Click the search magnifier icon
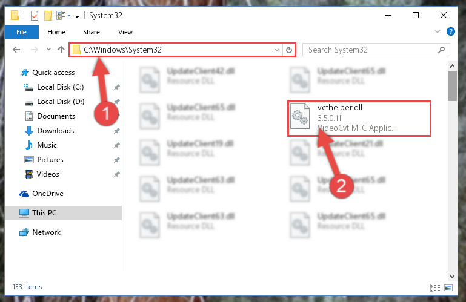The height and width of the screenshot is (302, 466). coord(441,50)
